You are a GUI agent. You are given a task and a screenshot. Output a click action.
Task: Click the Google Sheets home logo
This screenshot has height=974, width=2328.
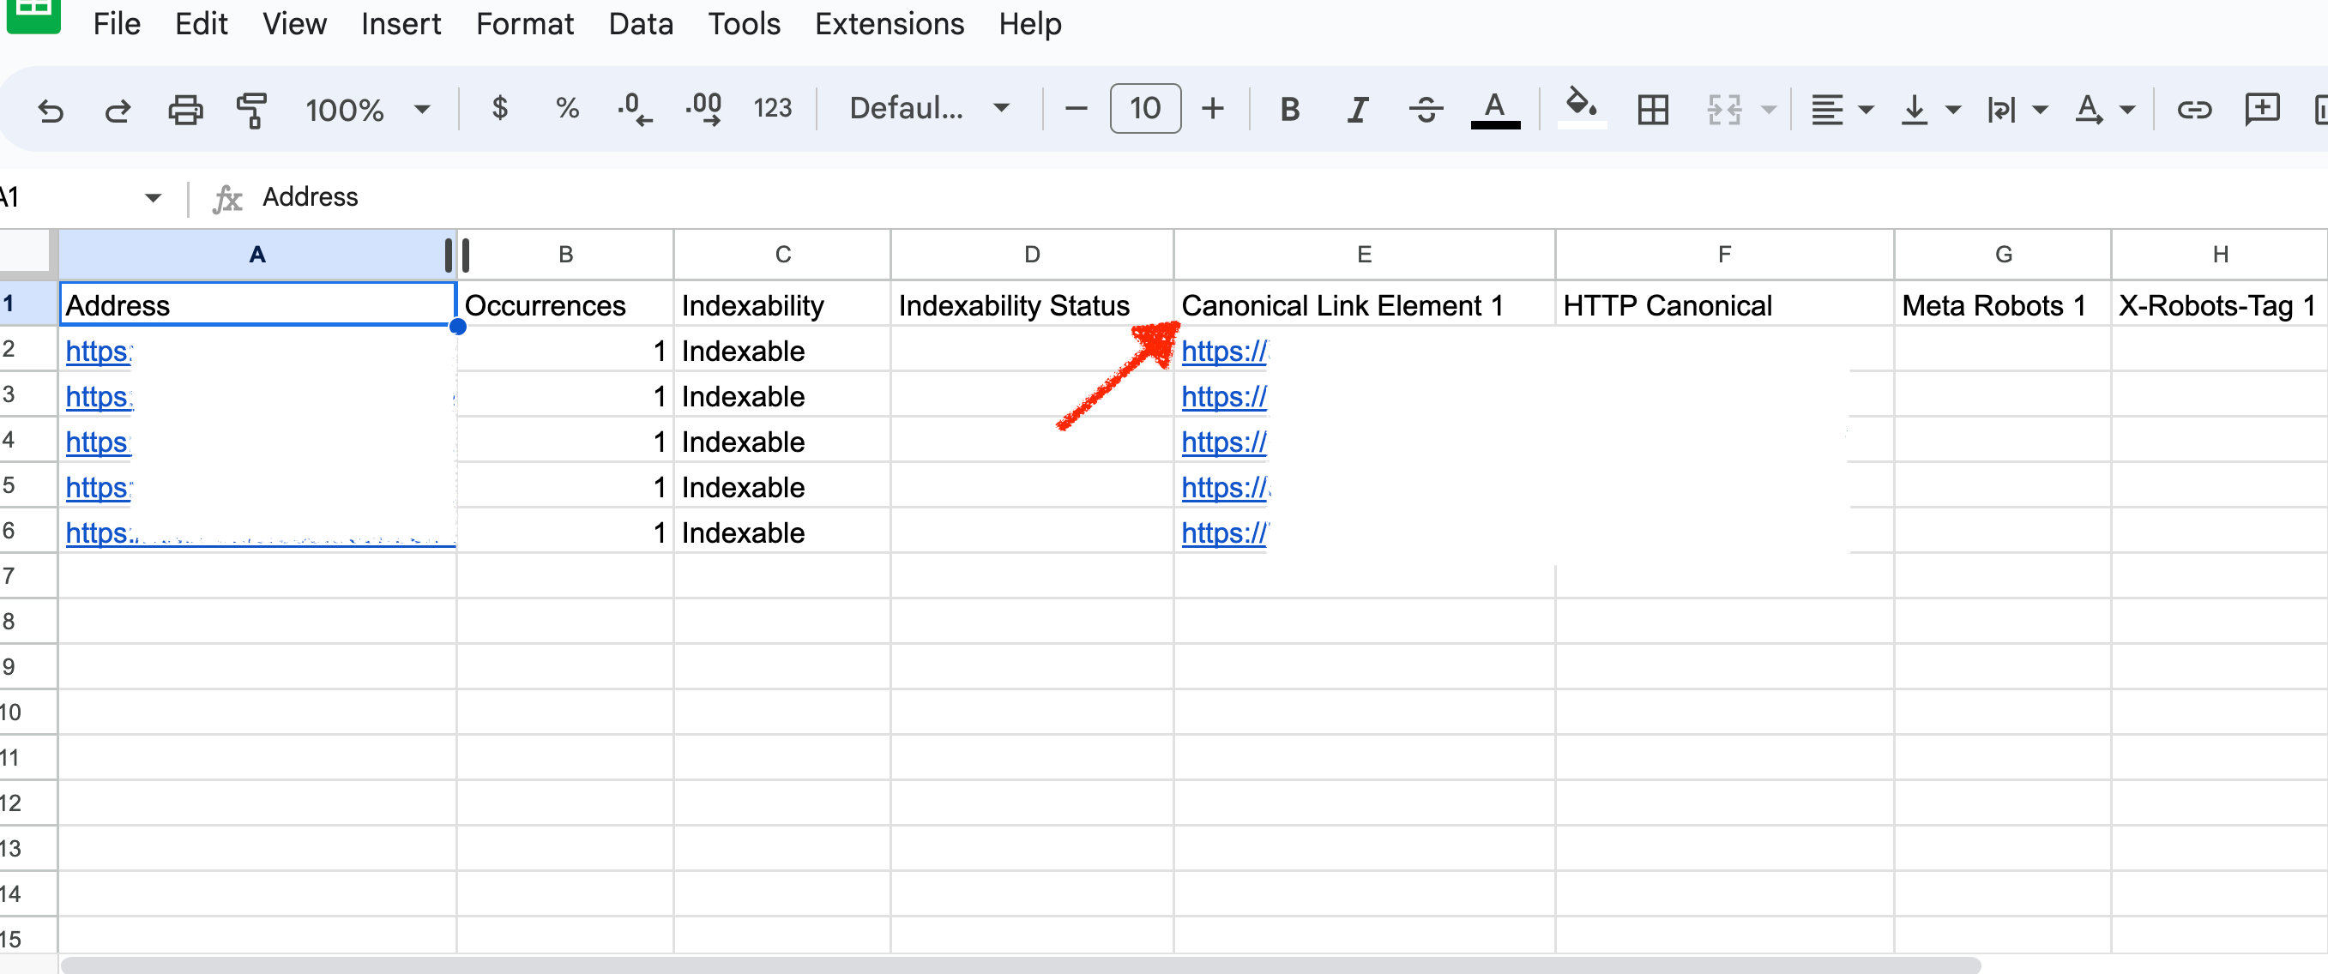tap(33, 15)
